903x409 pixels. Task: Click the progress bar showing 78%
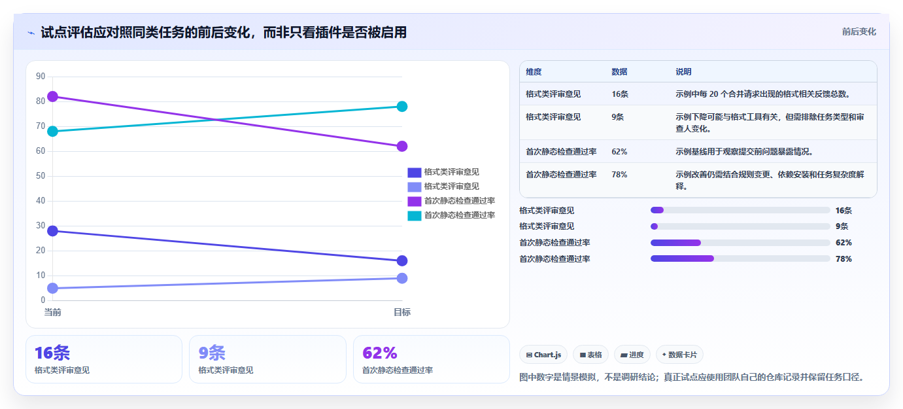[x=740, y=258]
